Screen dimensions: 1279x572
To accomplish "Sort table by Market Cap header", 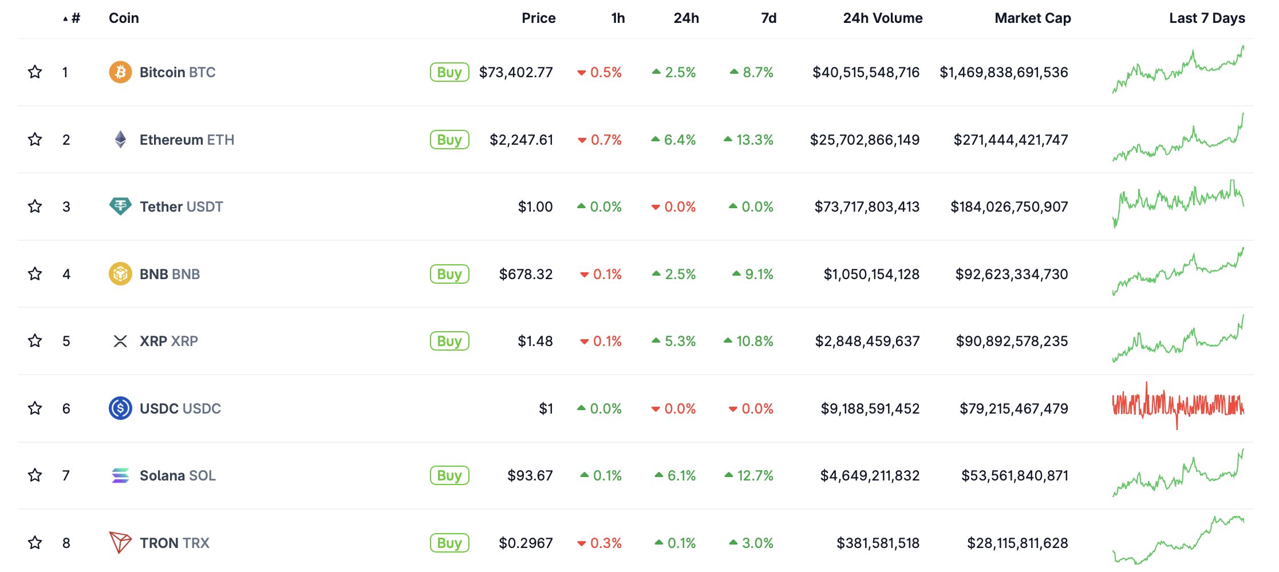I will (x=1032, y=18).
